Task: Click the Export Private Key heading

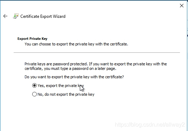Action: click(32, 39)
